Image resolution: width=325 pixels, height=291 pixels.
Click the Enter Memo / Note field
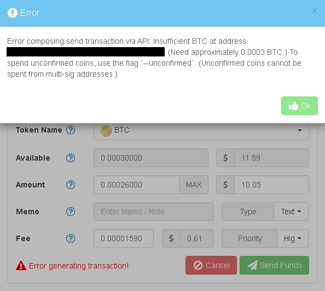[154, 212]
